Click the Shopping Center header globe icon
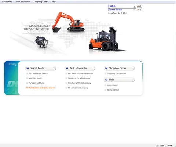Image resolution: width=176 pixels, height=147 pixels. pyautogui.click(x=106, y=68)
